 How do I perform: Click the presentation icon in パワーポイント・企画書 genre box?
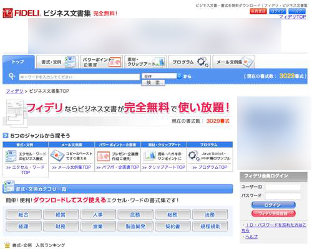[x=104, y=156]
